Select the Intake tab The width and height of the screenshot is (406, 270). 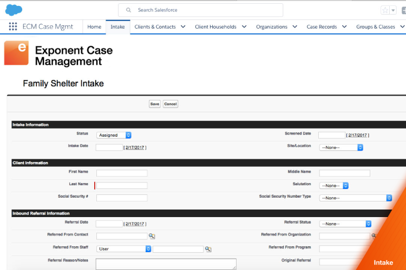[x=117, y=27]
